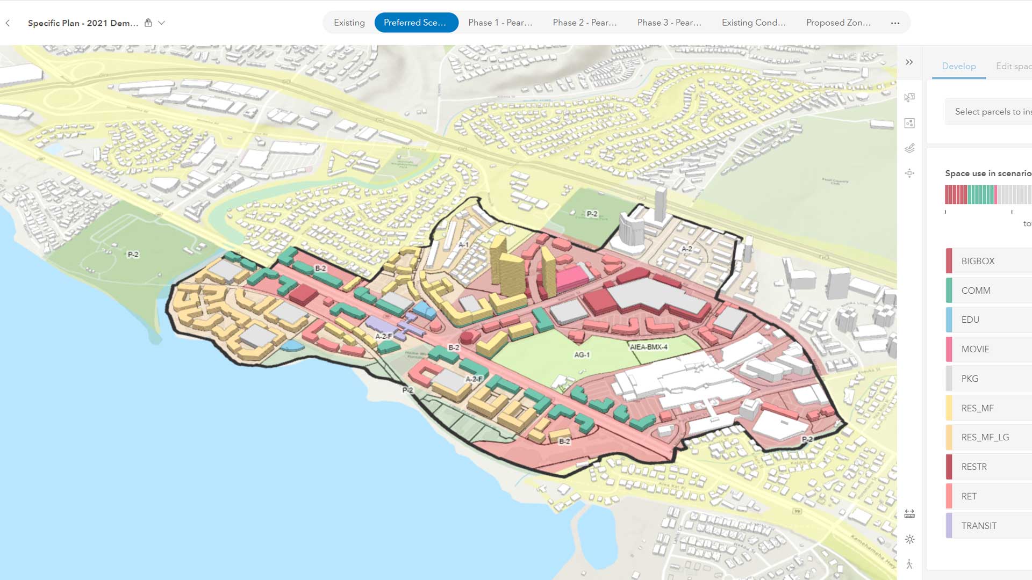
Task: Open the space-use types dots icon
Action: tap(909, 123)
